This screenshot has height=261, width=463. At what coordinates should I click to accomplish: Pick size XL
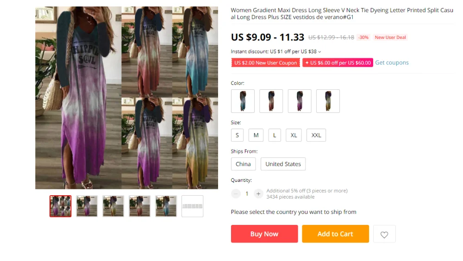click(294, 135)
